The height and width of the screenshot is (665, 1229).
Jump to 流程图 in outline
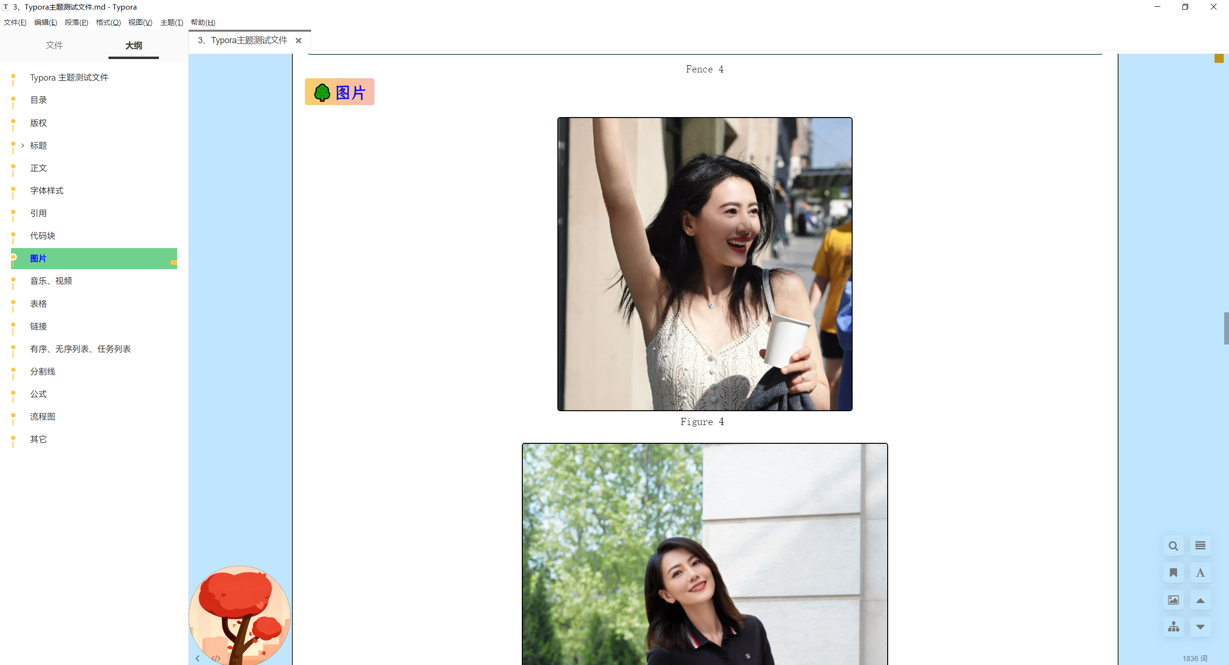coord(43,416)
